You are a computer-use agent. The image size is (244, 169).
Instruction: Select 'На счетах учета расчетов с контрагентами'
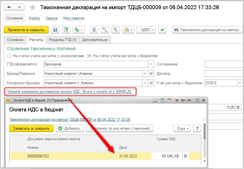pos(9,56)
